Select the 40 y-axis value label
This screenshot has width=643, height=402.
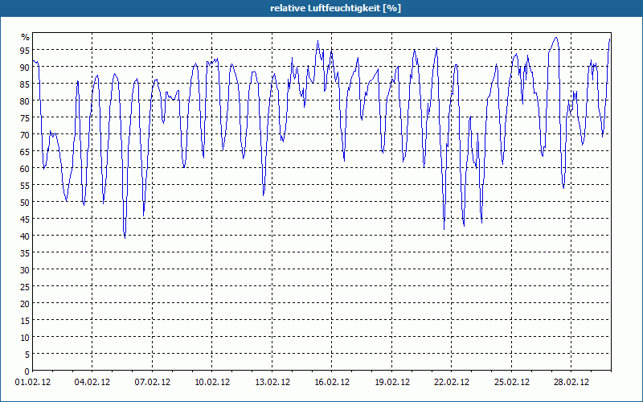tap(25, 236)
